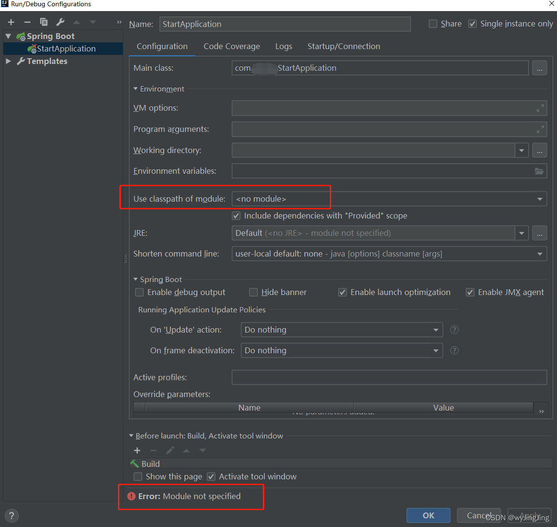Add a new run configuration
The image size is (557, 527).
11,22
